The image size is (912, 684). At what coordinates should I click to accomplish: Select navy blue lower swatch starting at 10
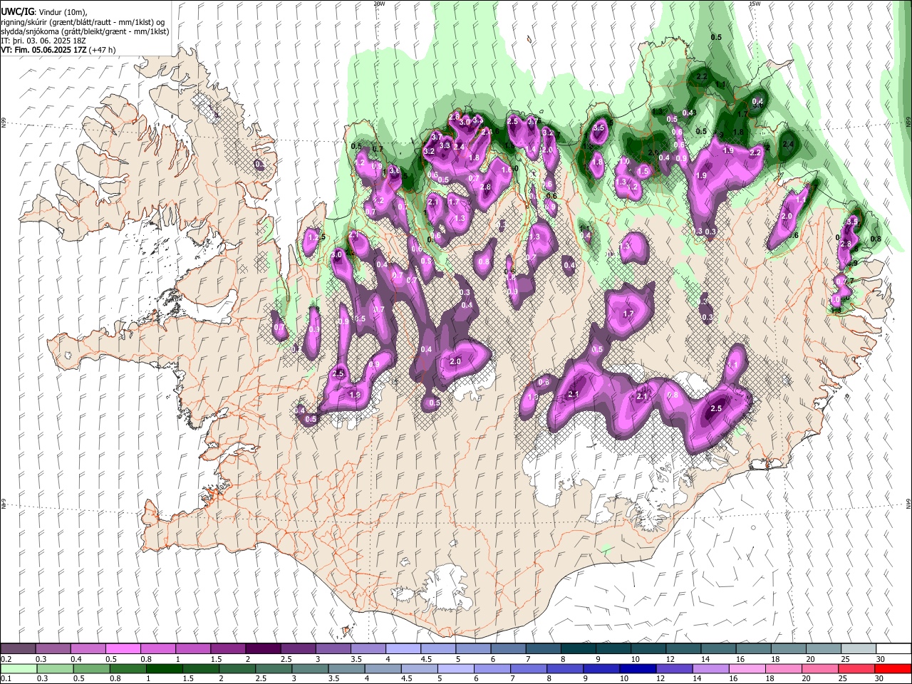638,668
